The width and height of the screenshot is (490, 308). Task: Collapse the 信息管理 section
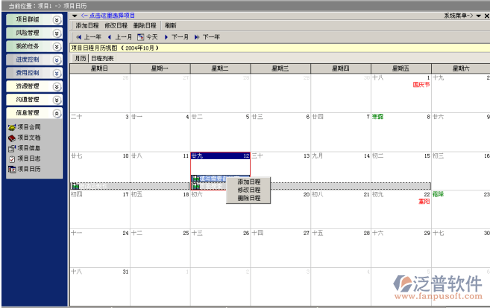[x=57, y=113]
